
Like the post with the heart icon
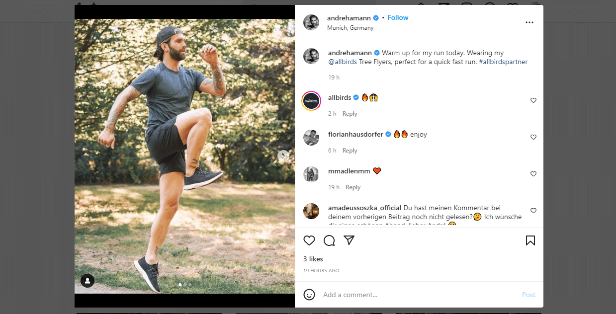click(x=309, y=240)
